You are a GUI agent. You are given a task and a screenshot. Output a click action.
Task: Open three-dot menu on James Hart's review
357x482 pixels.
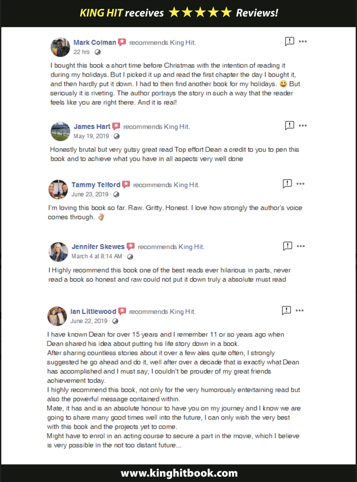click(x=303, y=125)
